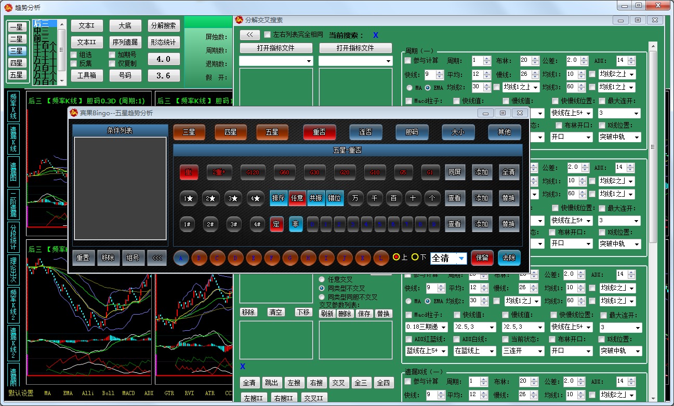674x406 pixels.
Task: Click the orange circle labeled B
Action: [x=199, y=258]
